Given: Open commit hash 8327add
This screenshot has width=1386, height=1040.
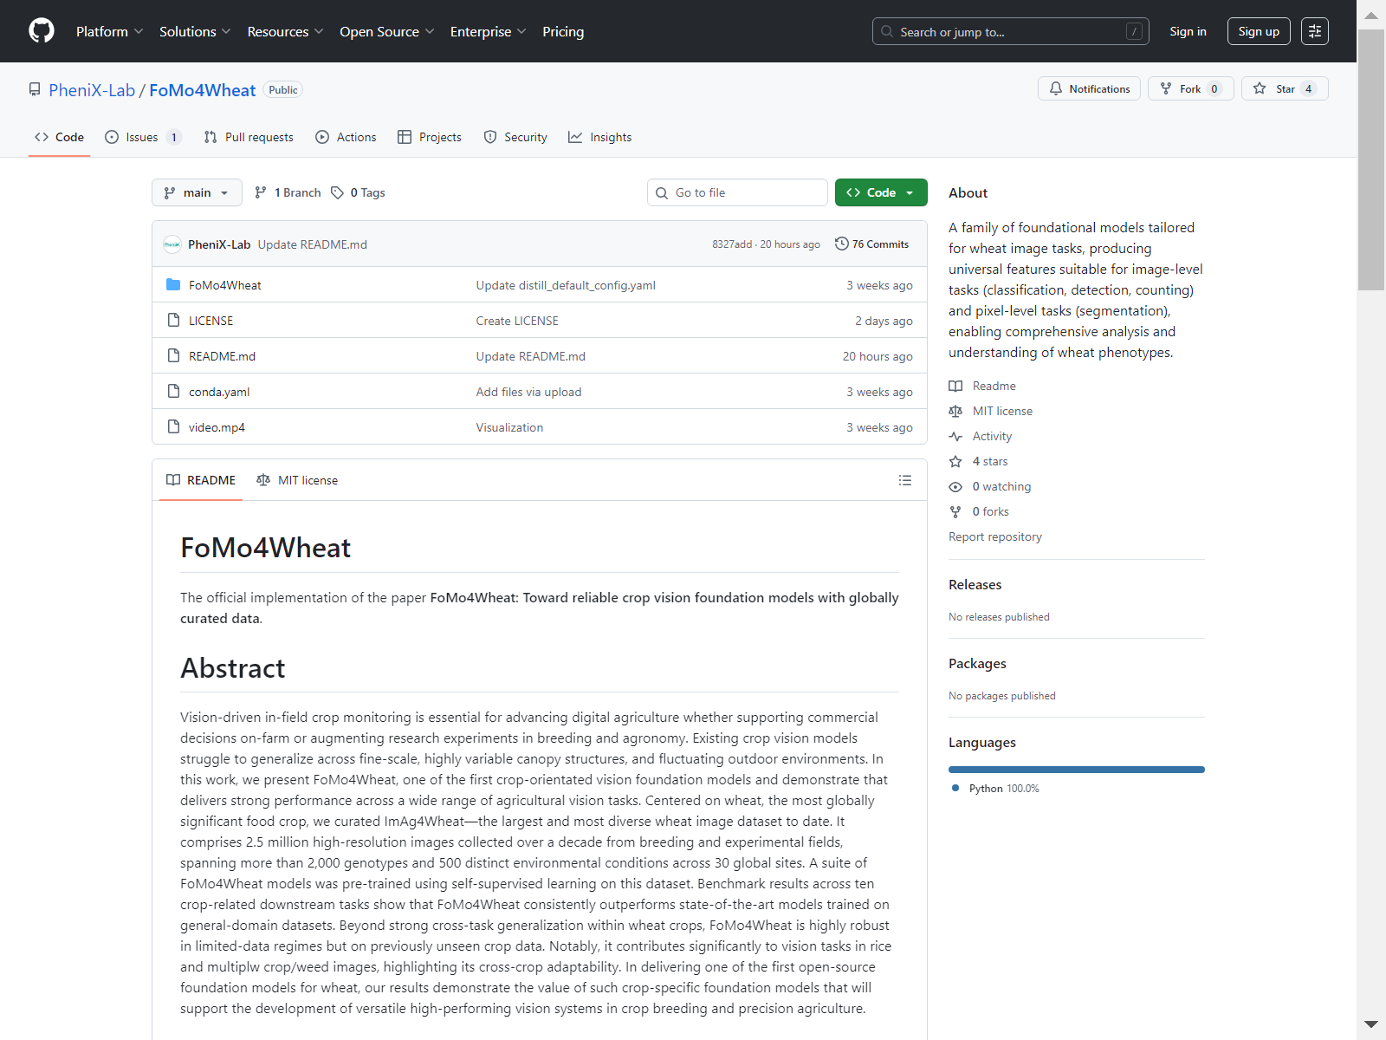Looking at the screenshot, I should click(x=732, y=244).
